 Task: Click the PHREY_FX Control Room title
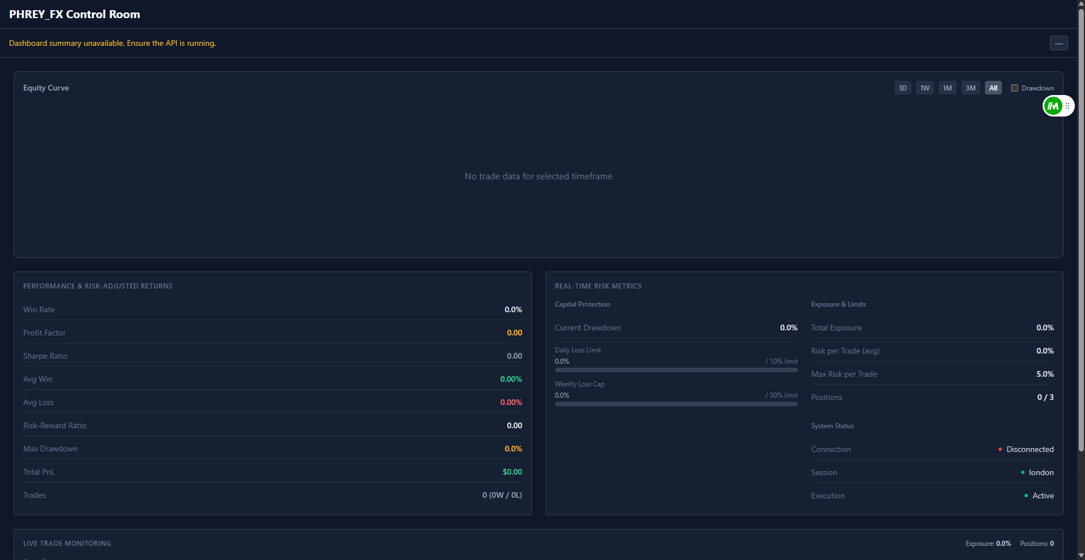tap(75, 14)
